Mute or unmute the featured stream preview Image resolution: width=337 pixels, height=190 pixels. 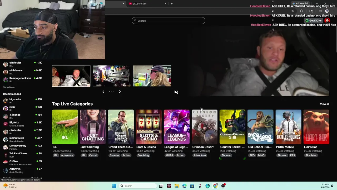(x=176, y=92)
